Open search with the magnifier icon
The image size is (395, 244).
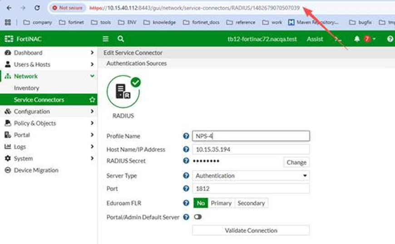[x=121, y=39]
